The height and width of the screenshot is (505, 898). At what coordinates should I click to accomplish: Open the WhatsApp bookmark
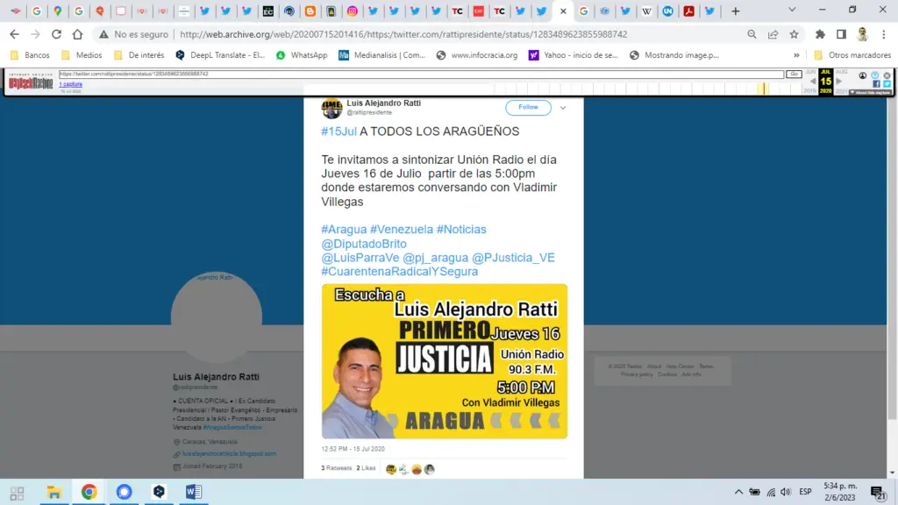point(301,55)
